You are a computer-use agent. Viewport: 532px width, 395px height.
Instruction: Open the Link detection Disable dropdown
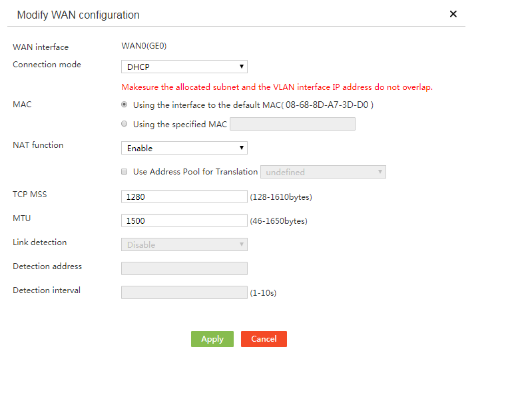[184, 244]
